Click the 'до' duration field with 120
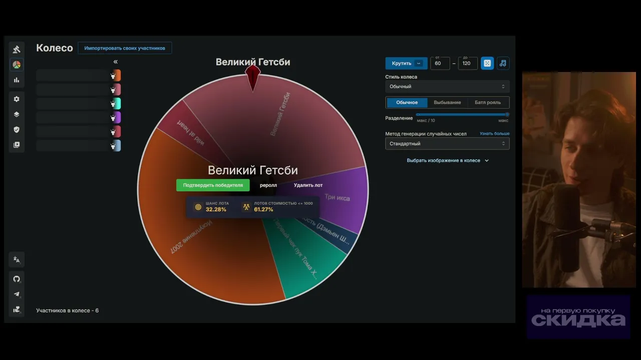The image size is (641, 360). (x=468, y=63)
